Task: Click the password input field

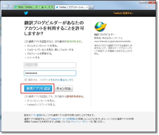Action: pyautogui.click(x=50, y=73)
